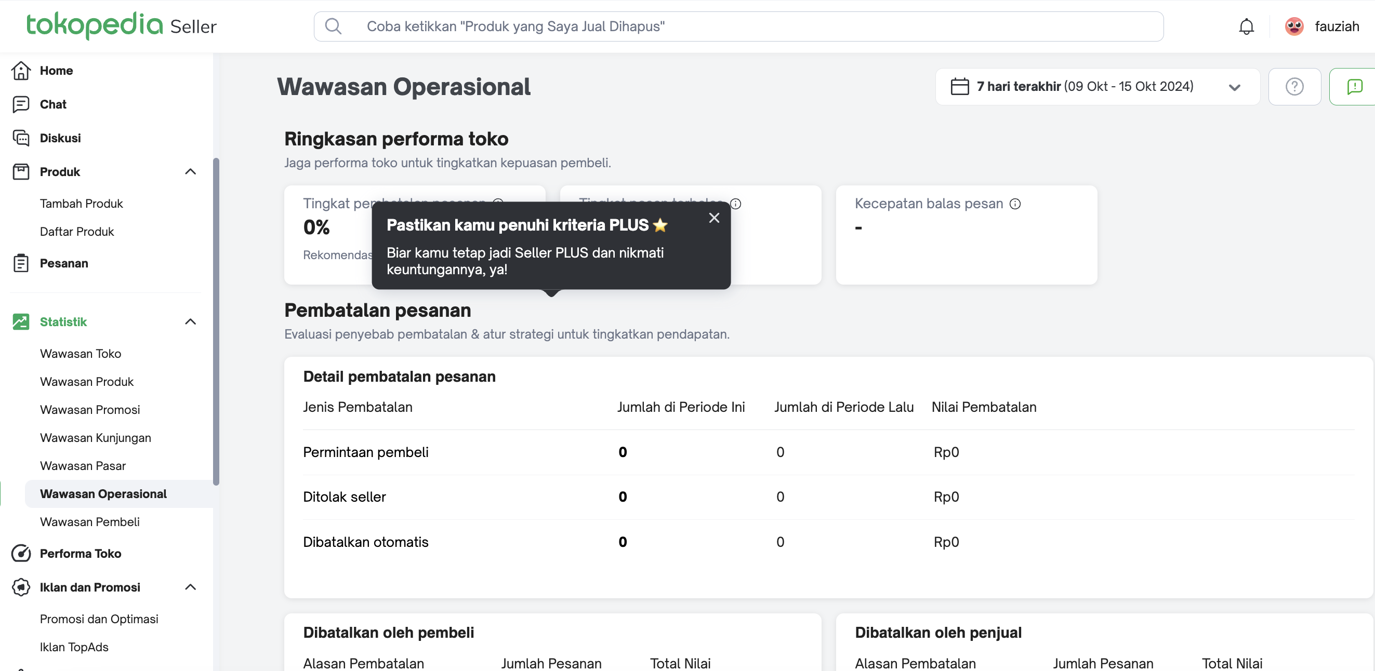The image size is (1375, 671).
Task: Collapse the Produk menu section
Action: pyautogui.click(x=190, y=172)
